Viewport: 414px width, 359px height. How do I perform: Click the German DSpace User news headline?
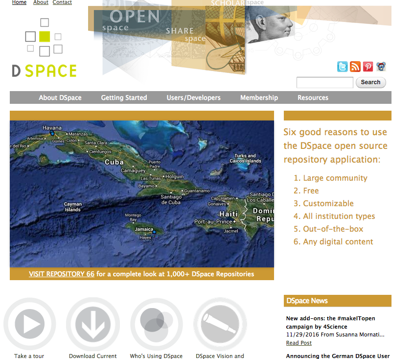pos(338,356)
